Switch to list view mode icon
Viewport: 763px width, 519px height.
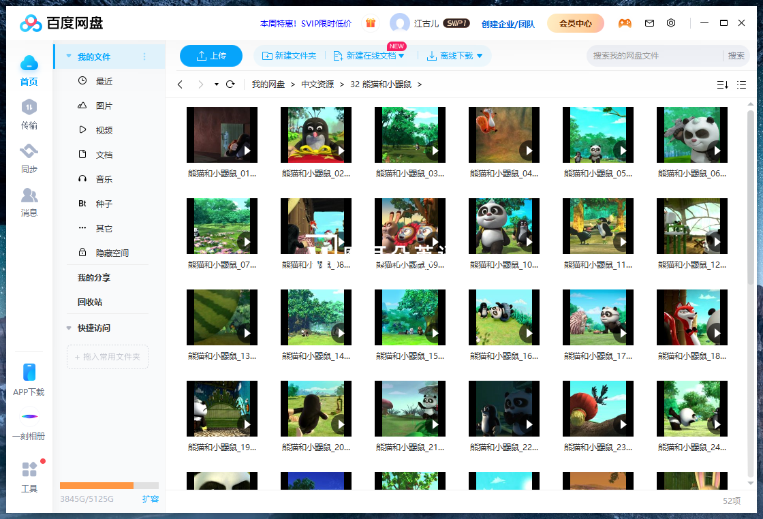[x=742, y=84]
